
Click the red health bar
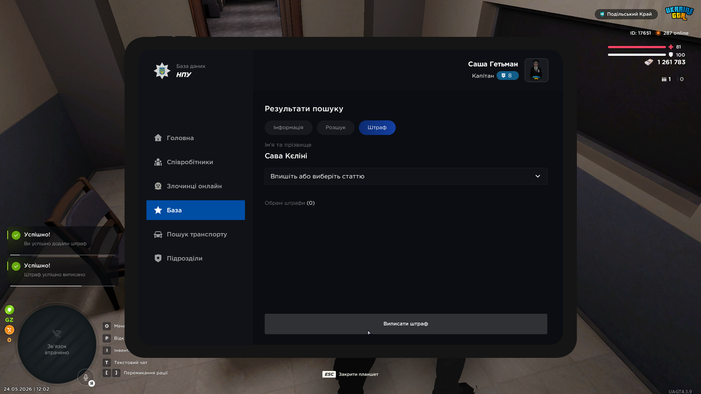click(x=637, y=47)
